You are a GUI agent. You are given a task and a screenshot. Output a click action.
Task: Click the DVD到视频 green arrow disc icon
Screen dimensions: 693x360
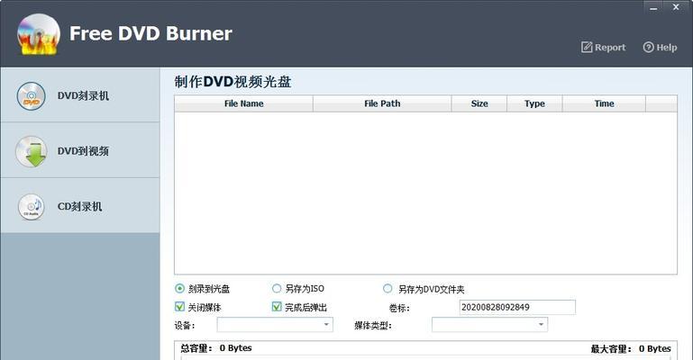[31, 151]
